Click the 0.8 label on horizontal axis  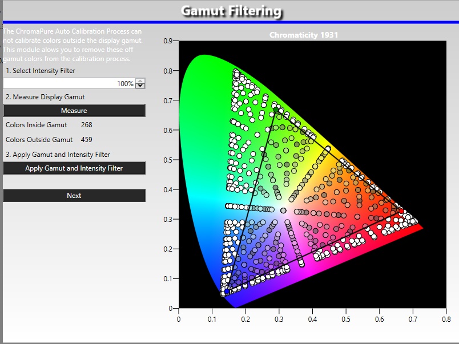445,319
